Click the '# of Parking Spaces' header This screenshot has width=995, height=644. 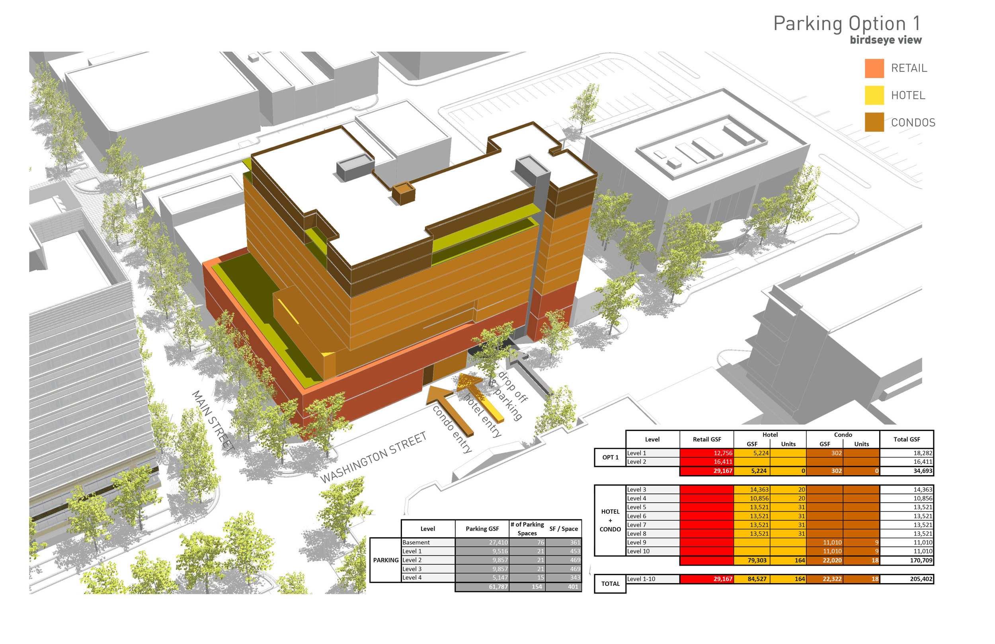[527, 529]
